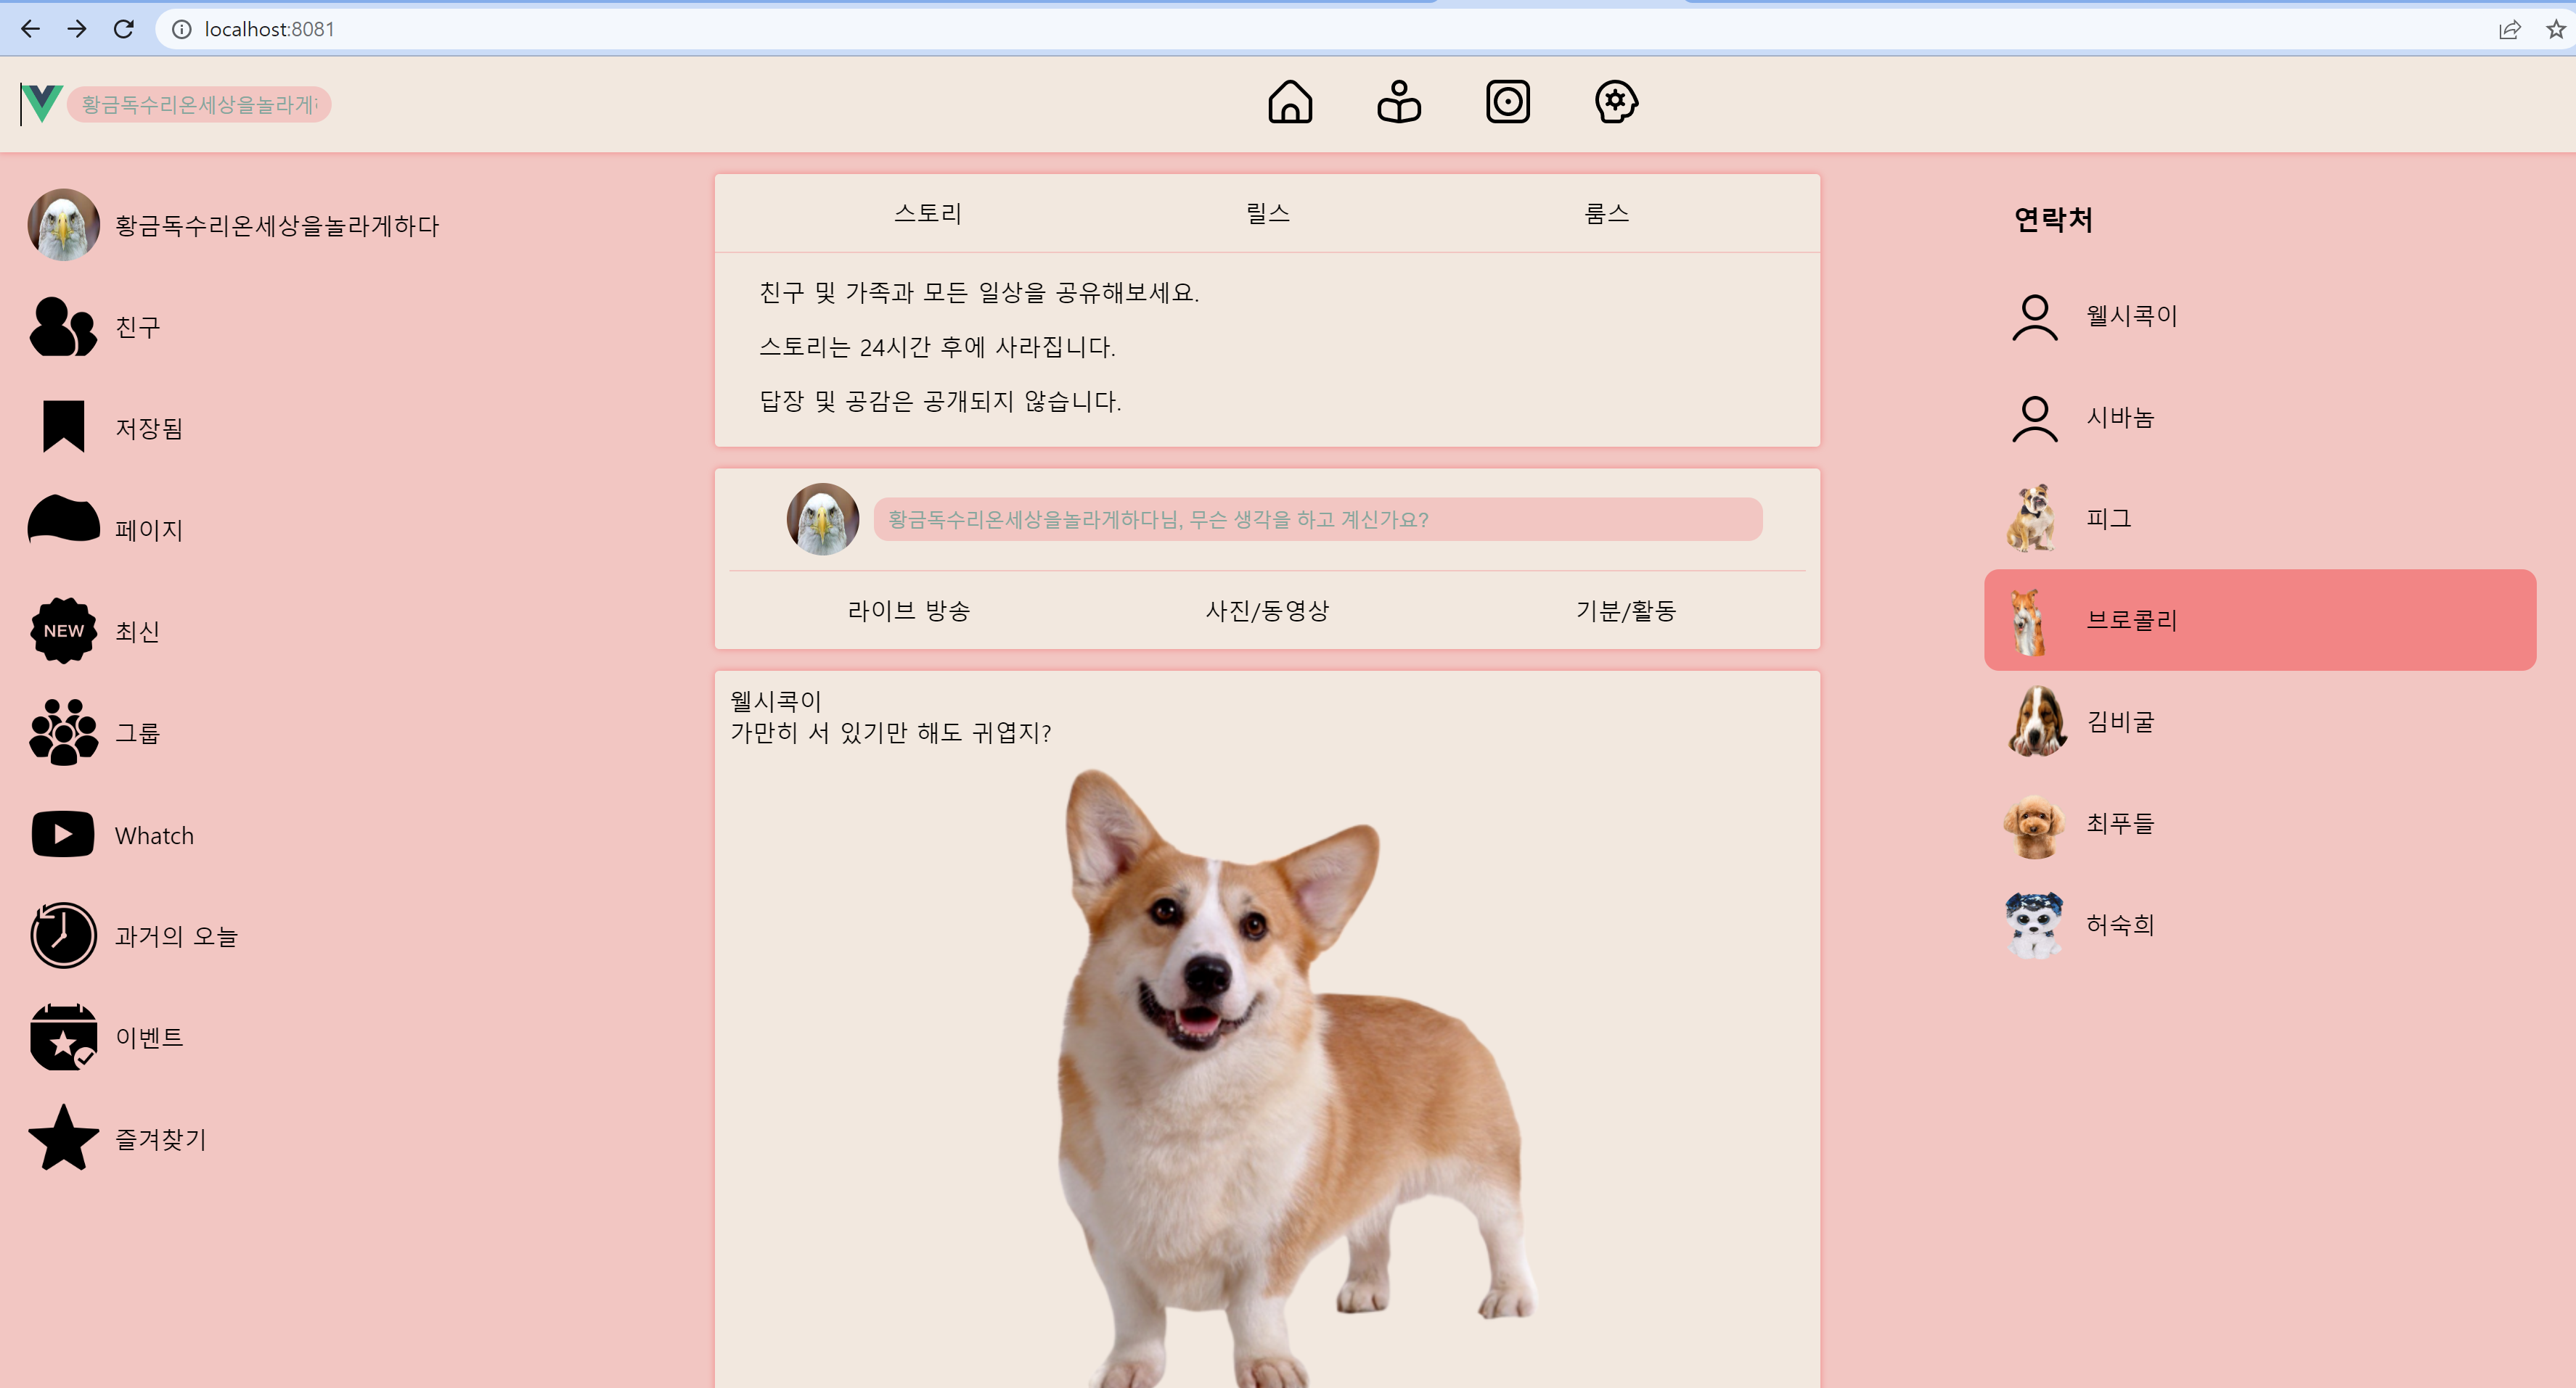Open the friends person icon in top navigation
Viewport: 2576px width, 1388px height.
[x=1399, y=102]
